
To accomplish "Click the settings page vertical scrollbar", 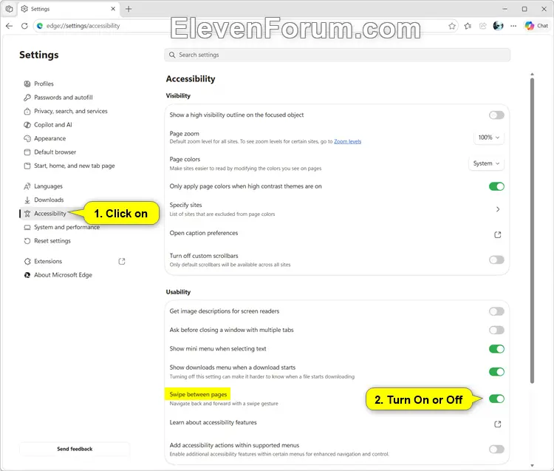I will click(x=532, y=230).
